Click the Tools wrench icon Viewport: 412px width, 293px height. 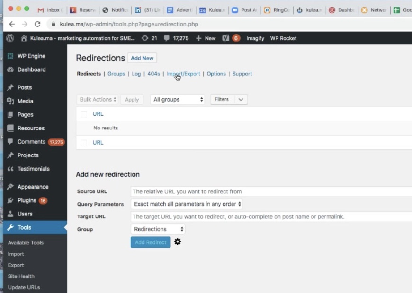pyautogui.click(x=10, y=227)
